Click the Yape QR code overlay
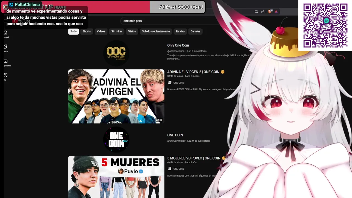 coord(325,25)
